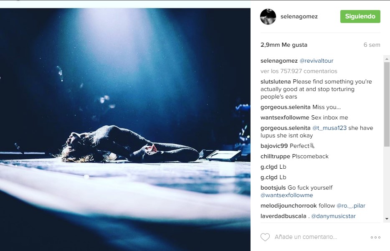Click the heart like icon
This screenshot has width=390, height=251.
[x=265, y=237]
